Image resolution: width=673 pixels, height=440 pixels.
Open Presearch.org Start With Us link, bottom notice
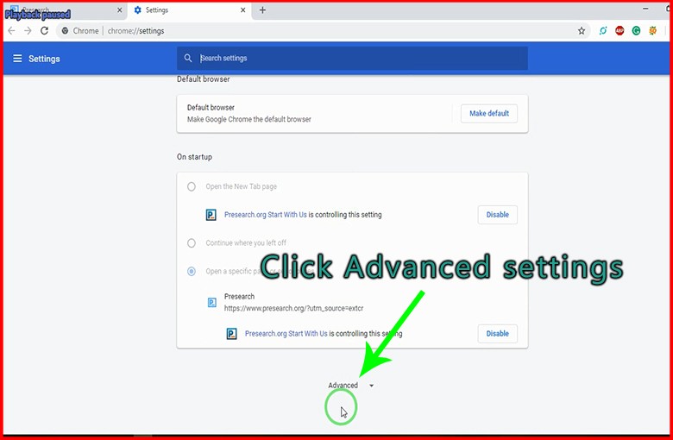[286, 334]
